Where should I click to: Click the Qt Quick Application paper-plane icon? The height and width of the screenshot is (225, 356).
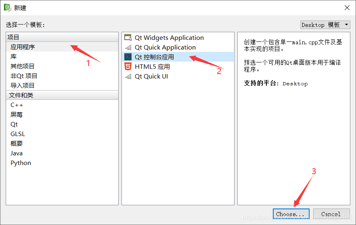point(128,47)
